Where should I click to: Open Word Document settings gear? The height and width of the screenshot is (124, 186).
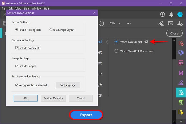pyautogui.click(x=146, y=42)
